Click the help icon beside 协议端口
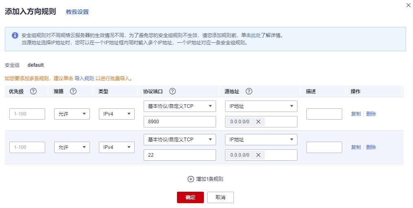The width and height of the screenshot is (413, 208). (173, 91)
